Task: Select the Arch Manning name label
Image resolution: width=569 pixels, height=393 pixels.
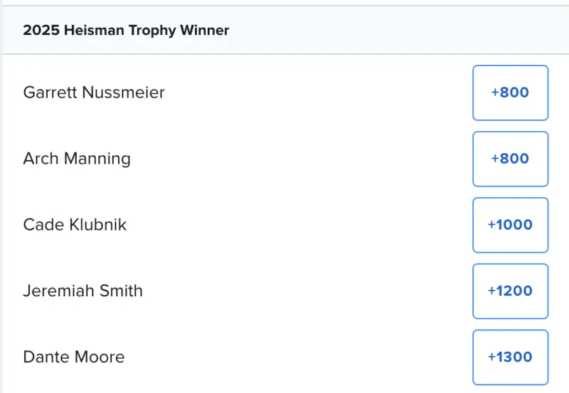Action: coord(77,159)
